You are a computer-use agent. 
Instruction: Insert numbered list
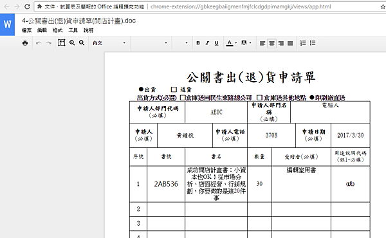click(303, 43)
